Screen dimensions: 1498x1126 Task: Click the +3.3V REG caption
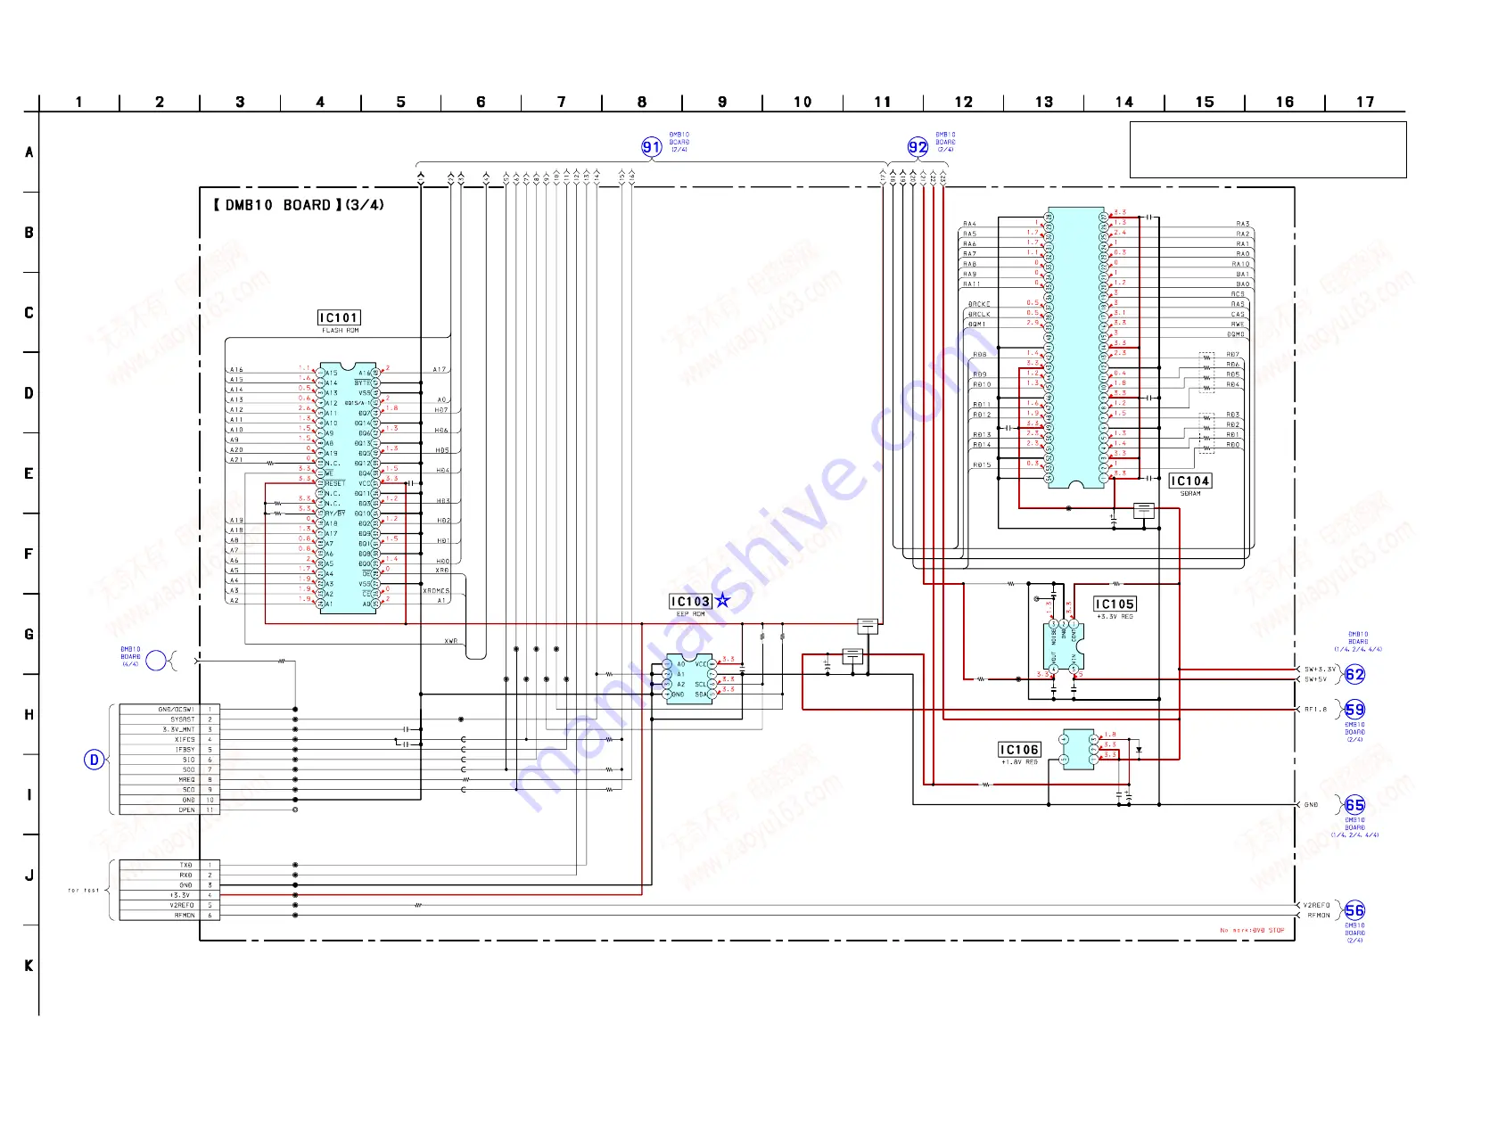click(x=1115, y=617)
